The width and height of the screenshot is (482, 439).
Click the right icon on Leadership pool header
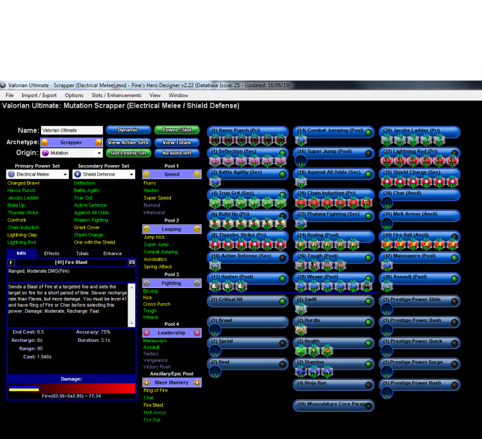(x=197, y=332)
